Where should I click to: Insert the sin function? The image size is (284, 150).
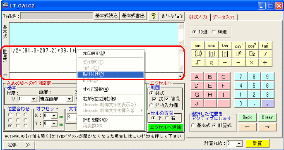(x=197, y=46)
